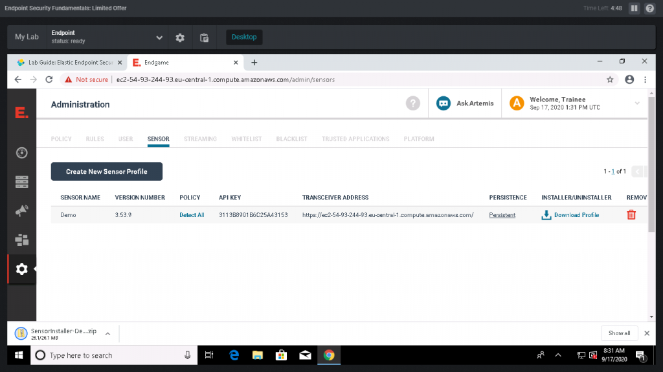This screenshot has height=372, width=663.
Task: Open File Explorer from taskbar
Action: click(x=258, y=355)
